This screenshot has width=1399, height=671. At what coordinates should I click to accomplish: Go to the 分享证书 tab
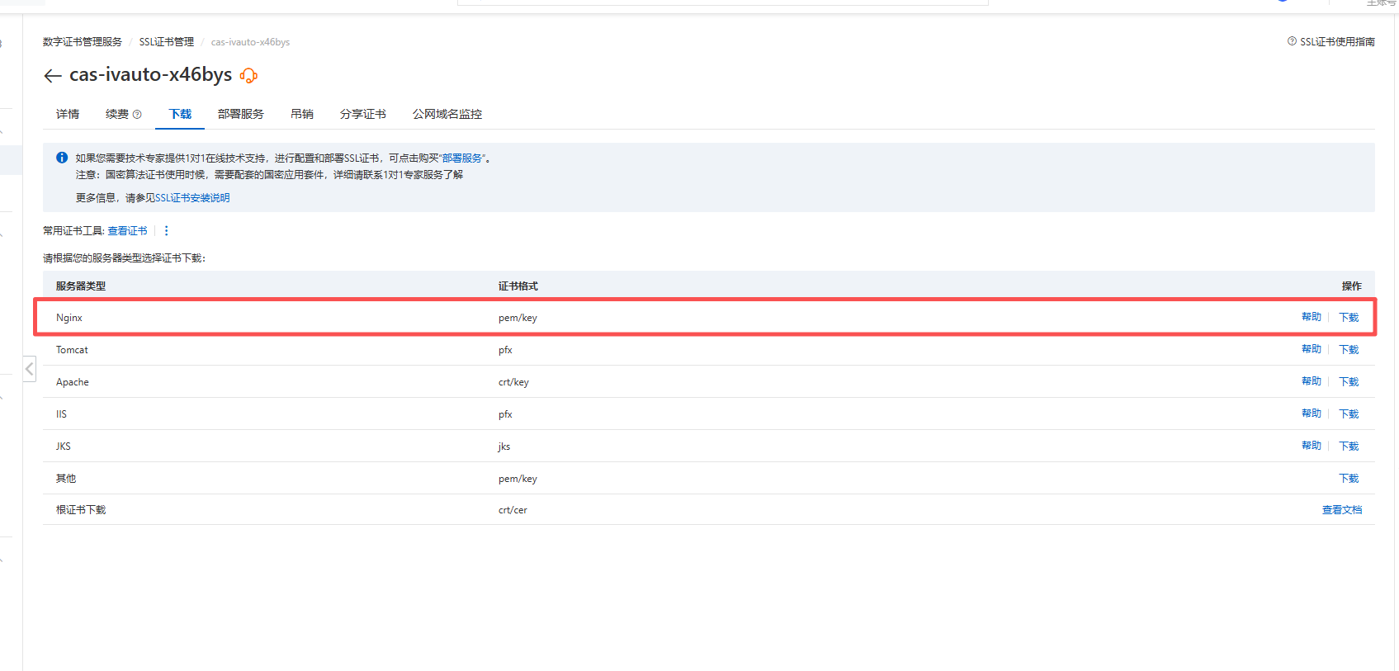[362, 114]
